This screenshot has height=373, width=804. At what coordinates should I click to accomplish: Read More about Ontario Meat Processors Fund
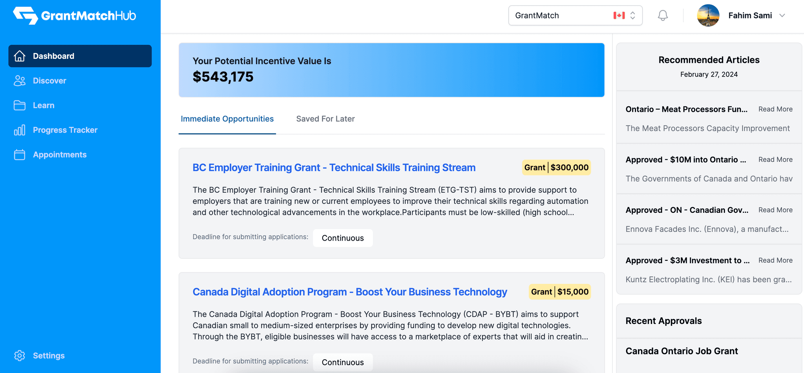[775, 109]
